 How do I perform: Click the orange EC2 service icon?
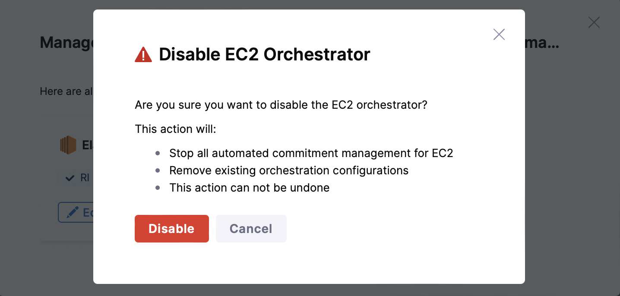[68, 145]
